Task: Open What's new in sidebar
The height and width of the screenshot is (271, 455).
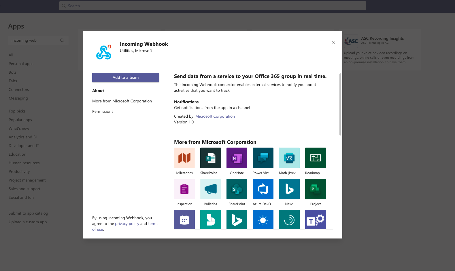Action: (19, 128)
